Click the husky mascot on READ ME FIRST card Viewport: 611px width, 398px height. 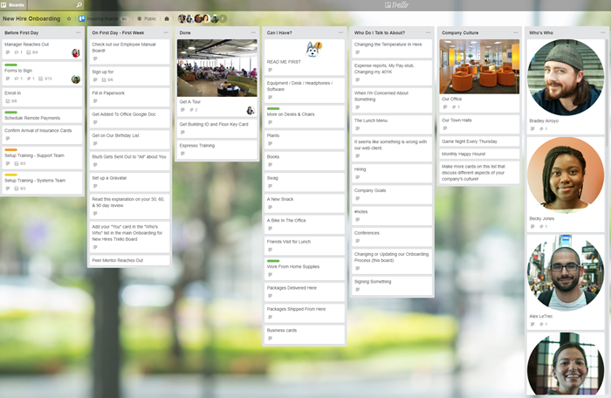click(313, 49)
